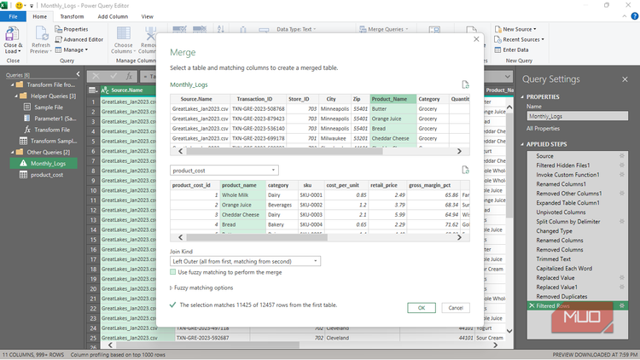Click the All Properties link

tap(543, 129)
